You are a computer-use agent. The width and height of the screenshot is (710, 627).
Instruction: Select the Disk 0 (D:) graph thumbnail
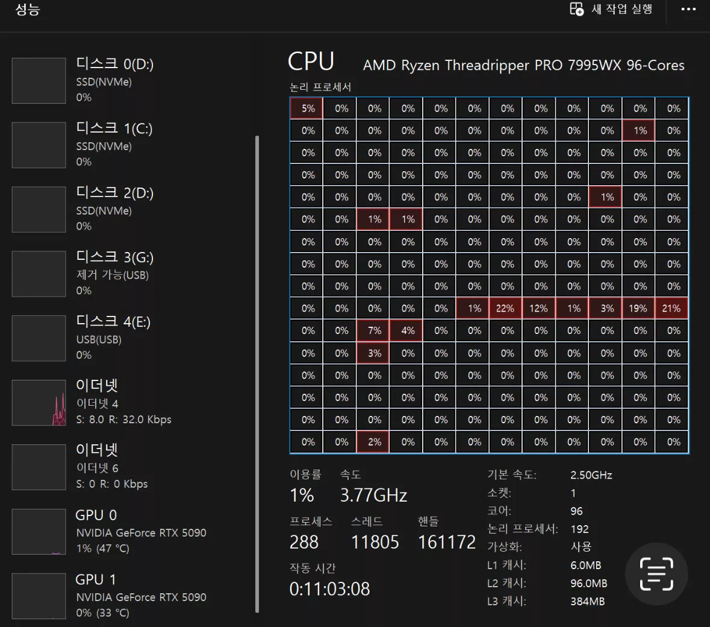39,81
